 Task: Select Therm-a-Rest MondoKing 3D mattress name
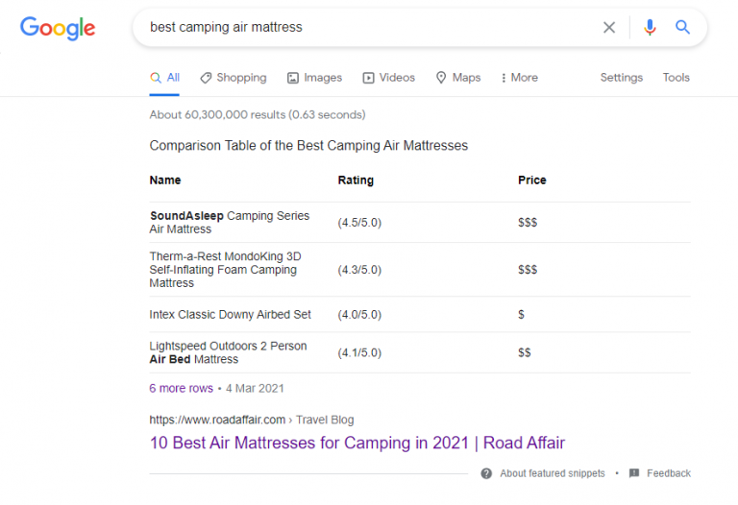click(x=225, y=270)
